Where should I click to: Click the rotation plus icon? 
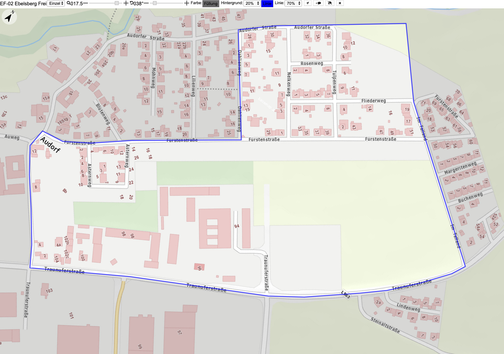click(x=187, y=3)
